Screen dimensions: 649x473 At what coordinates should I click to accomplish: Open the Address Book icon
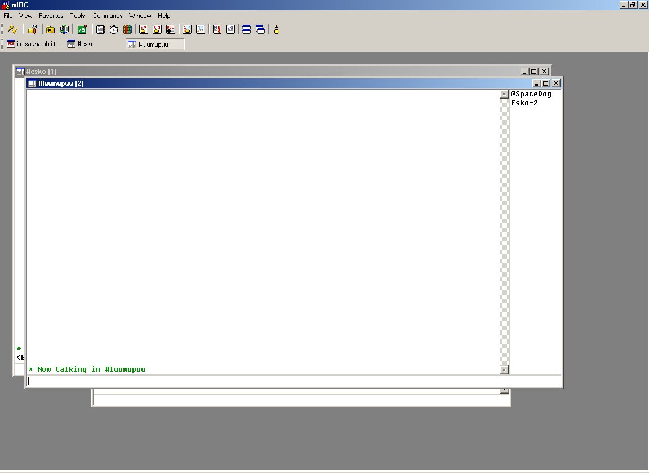pos(100,29)
